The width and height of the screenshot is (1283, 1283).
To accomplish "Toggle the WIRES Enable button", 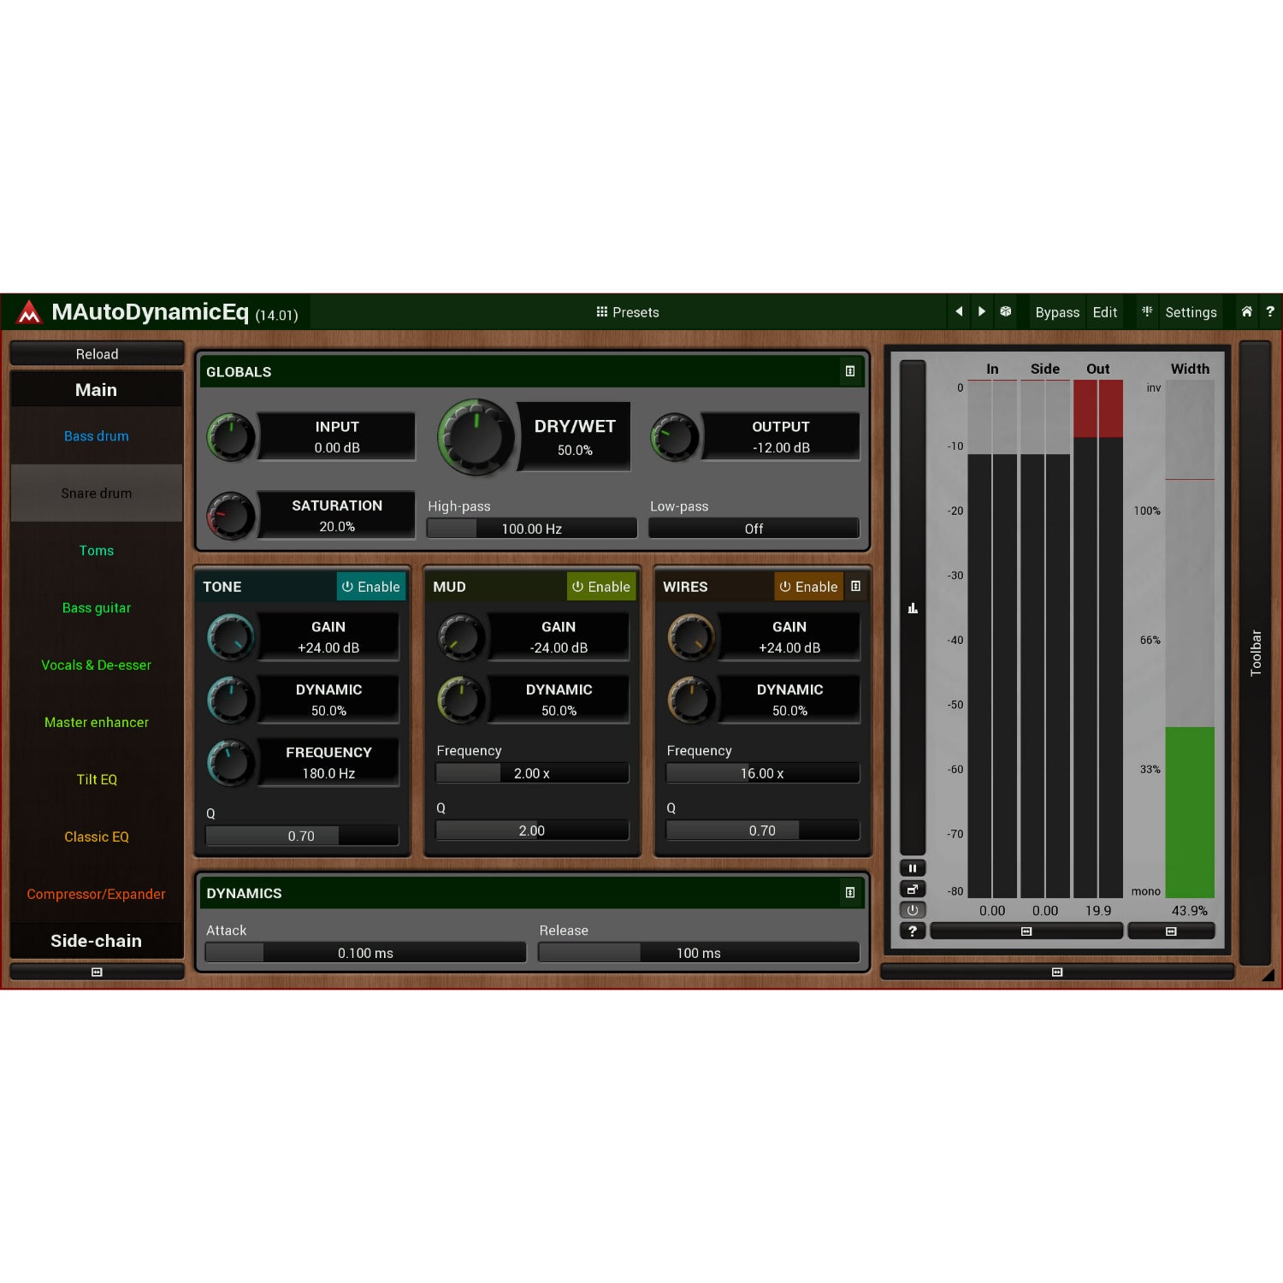I will coord(808,587).
